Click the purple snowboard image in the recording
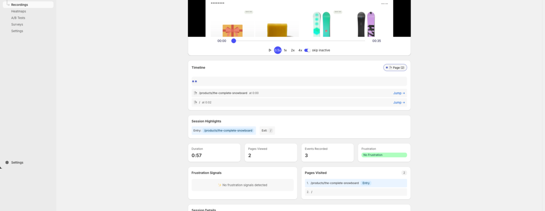 tap(366, 25)
